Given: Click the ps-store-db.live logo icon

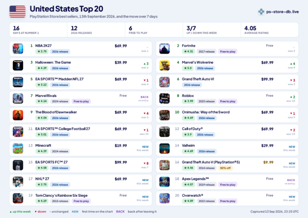Looking at the screenshot, I should click(x=261, y=11).
